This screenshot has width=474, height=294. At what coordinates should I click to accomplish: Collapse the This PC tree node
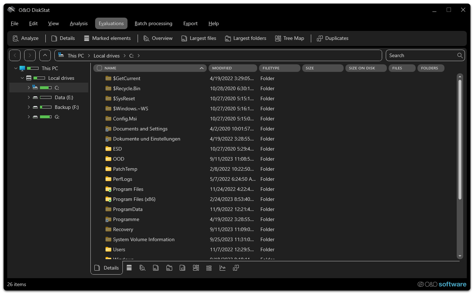click(15, 68)
